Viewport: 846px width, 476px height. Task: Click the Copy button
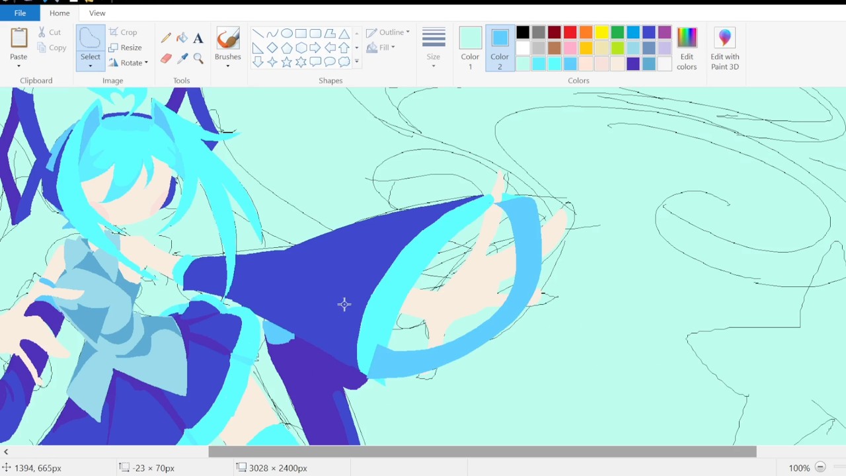52,48
